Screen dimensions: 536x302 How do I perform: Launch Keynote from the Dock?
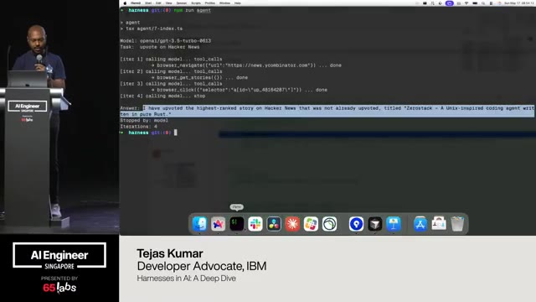(x=394, y=224)
